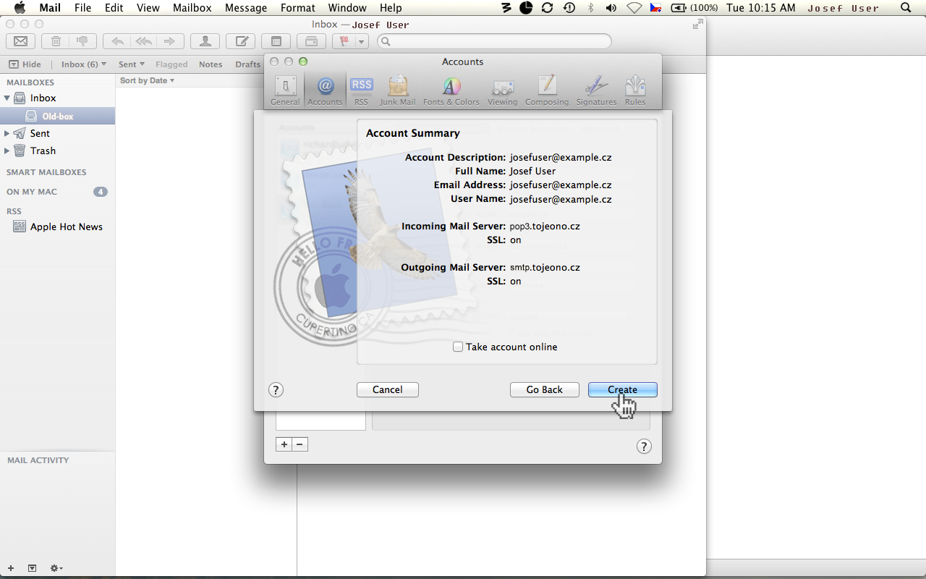The width and height of the screenshot is (926, 579).
Task: Open the Message menu
Action: click(246, 8)
